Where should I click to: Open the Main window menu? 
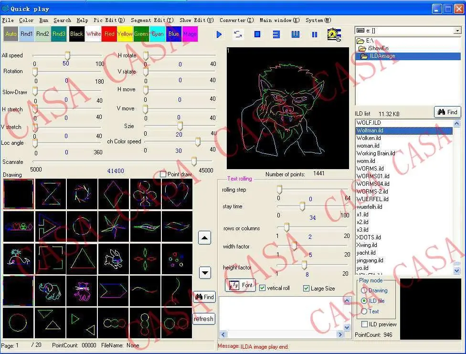coord(279,20)
